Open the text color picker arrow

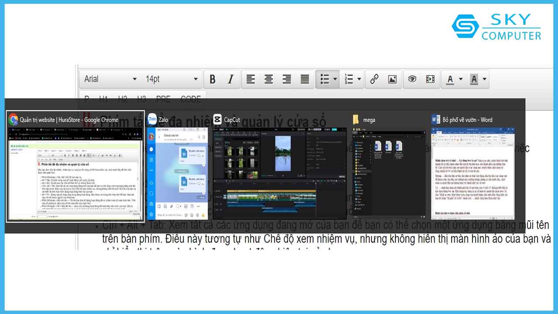tap(461, 79)
